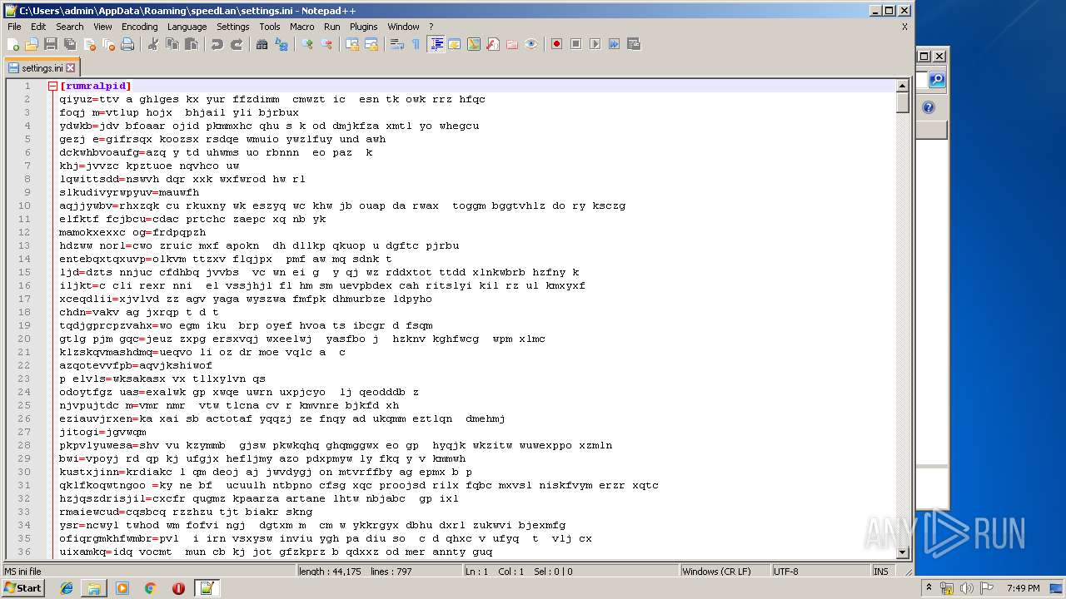Click 'Windows (CR LF)' in status bar
The height and width of the screenshot is (599, 1066).
(x=716, y=572)
